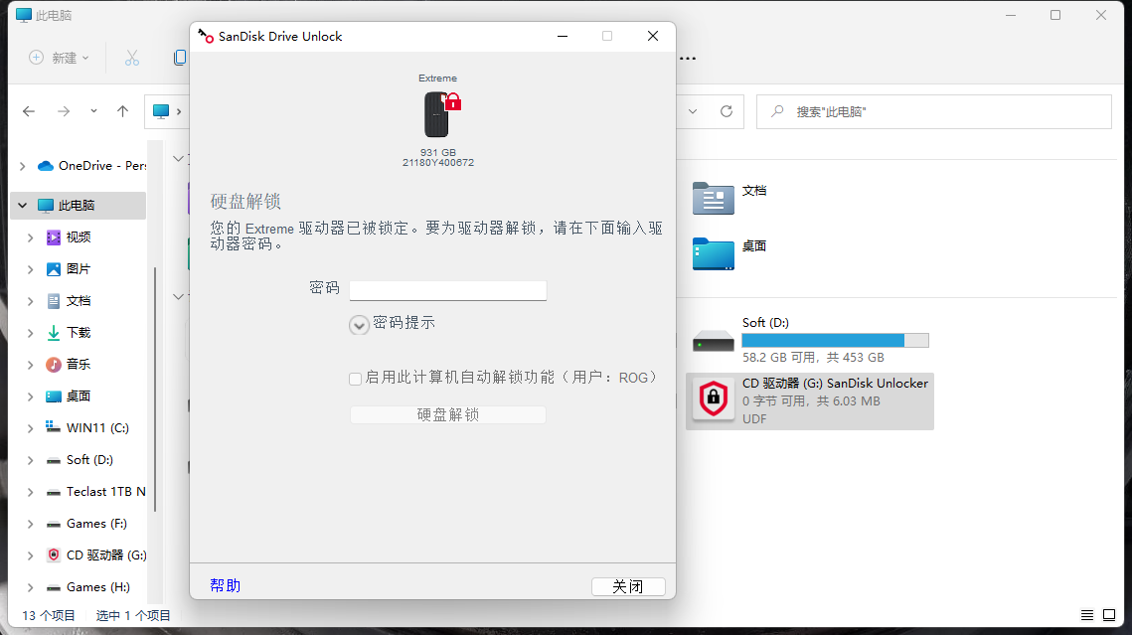Click the CD 驱动器 (G:) shield icon in sidebar
This screenshot has width=1132, height=635.
[54, 555]
